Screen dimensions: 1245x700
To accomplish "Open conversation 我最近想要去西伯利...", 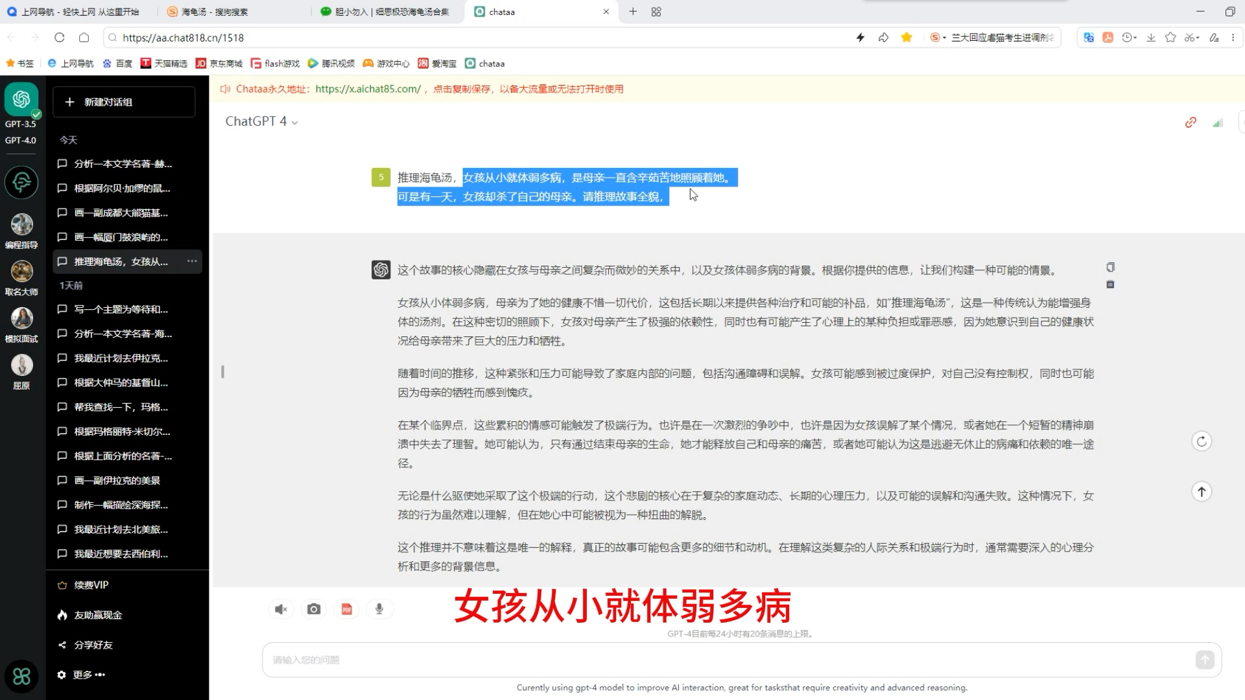I will 127,554.
